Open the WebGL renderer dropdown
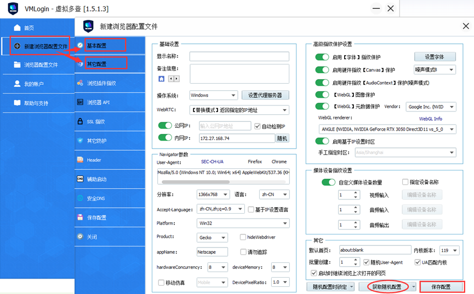 click(387, 129)
